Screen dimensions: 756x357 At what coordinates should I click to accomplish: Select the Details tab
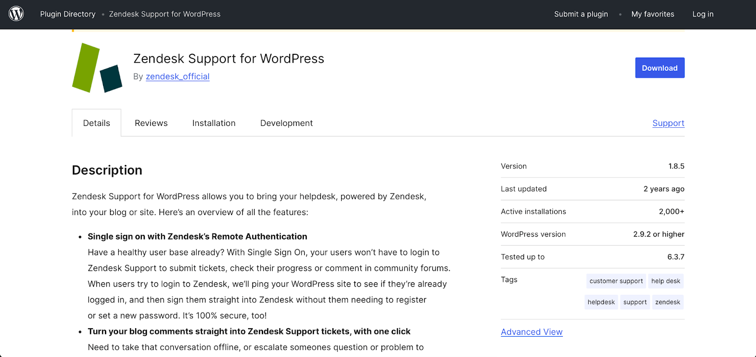pyautogui.click(x=96, y=123)
